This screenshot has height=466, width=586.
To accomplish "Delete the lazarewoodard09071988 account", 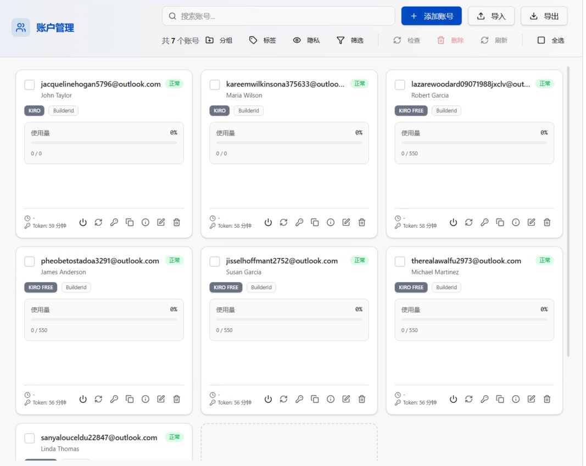I will tap(547, 222).
